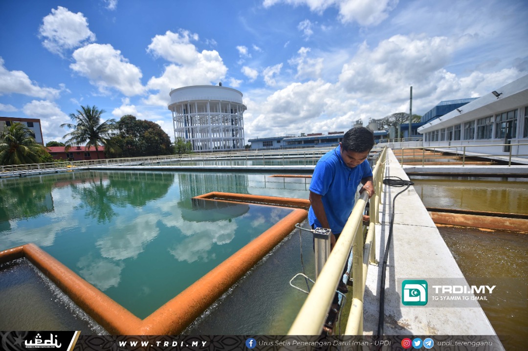Click the TRDI.MY watermark text
This screenshot has height=351, width=528.
point(463,289)
